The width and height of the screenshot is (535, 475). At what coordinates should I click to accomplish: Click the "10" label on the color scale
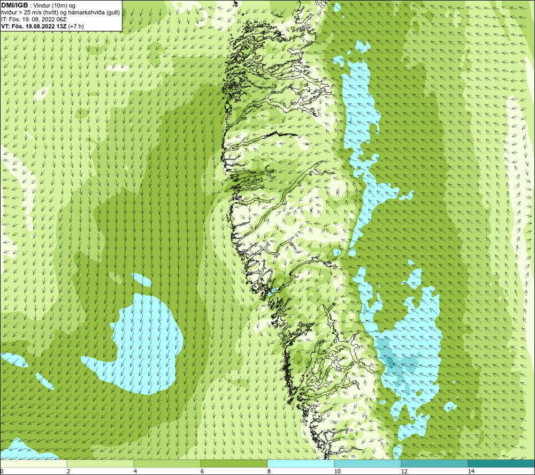(x=337, y=472)
